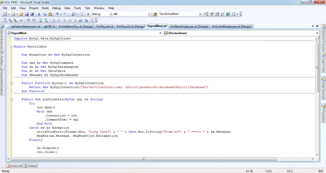Start debugging with the green play arrow
326x173 pixels.
point(88,14)
